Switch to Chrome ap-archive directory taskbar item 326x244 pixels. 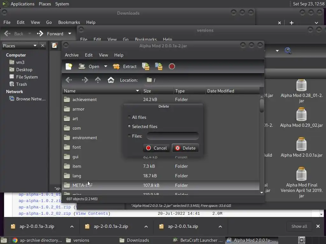pos(37,240)
